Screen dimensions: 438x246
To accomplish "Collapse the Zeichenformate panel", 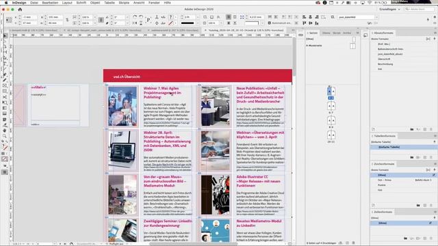I will coord(372,164).
